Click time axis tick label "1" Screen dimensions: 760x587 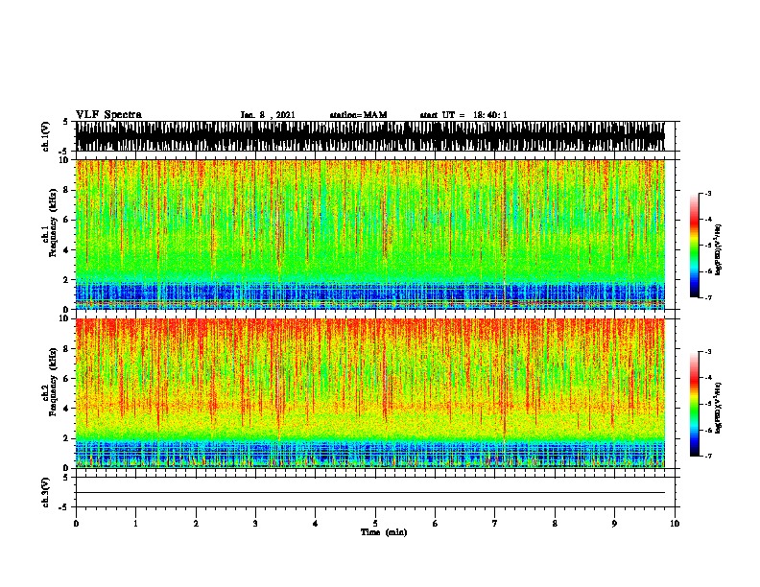coord(135,524)
